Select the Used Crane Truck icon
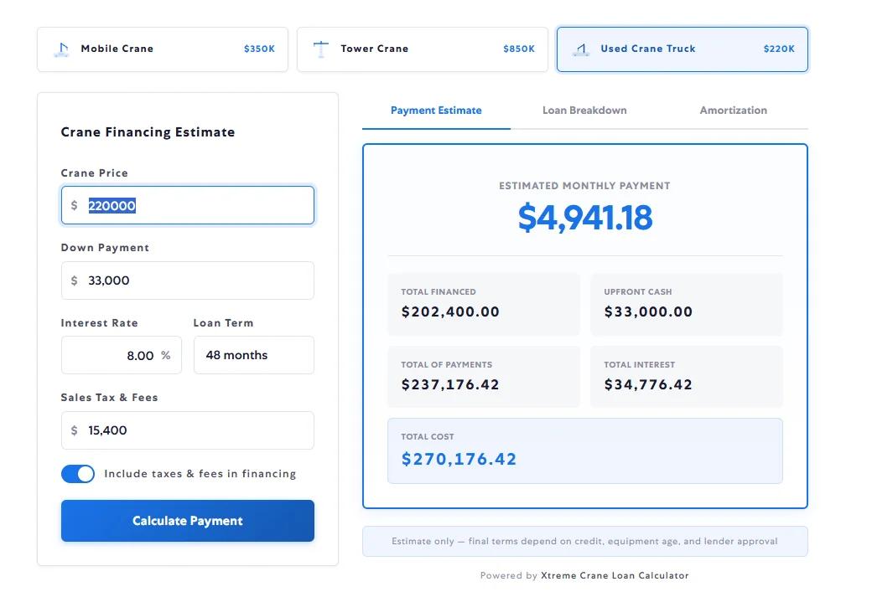872x597 pixels. click(x=580, y=49)
